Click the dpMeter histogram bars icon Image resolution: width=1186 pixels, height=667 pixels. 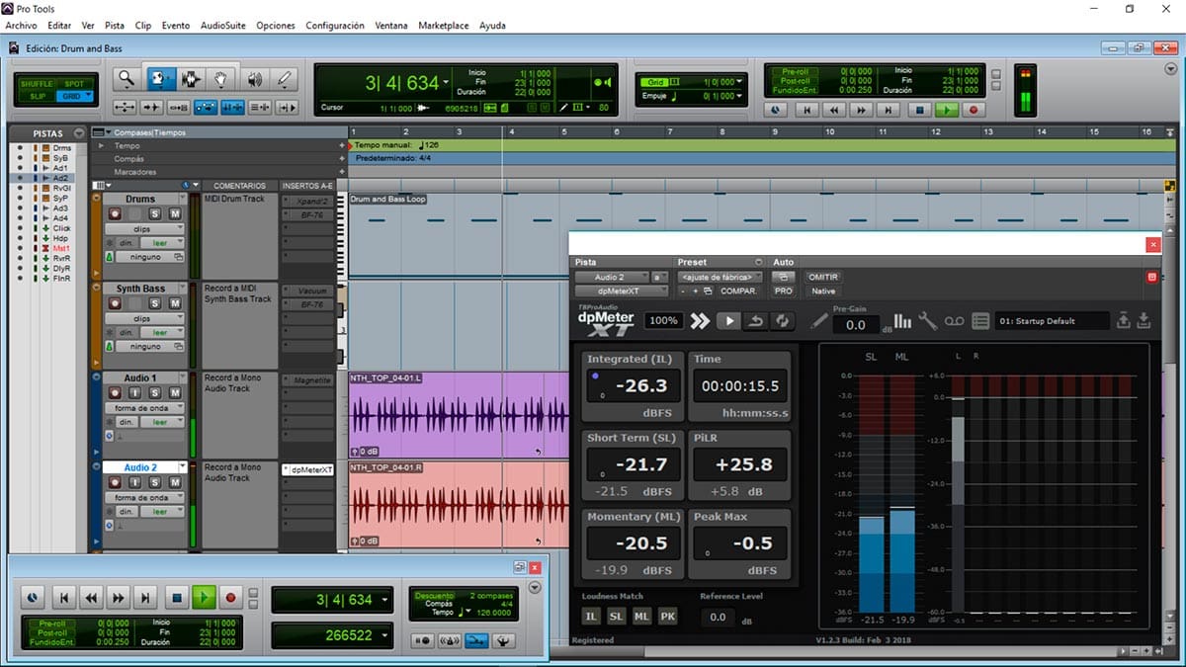point(902,320)
